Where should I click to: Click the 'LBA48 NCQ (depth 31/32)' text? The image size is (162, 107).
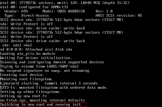[x=105, y=3]
